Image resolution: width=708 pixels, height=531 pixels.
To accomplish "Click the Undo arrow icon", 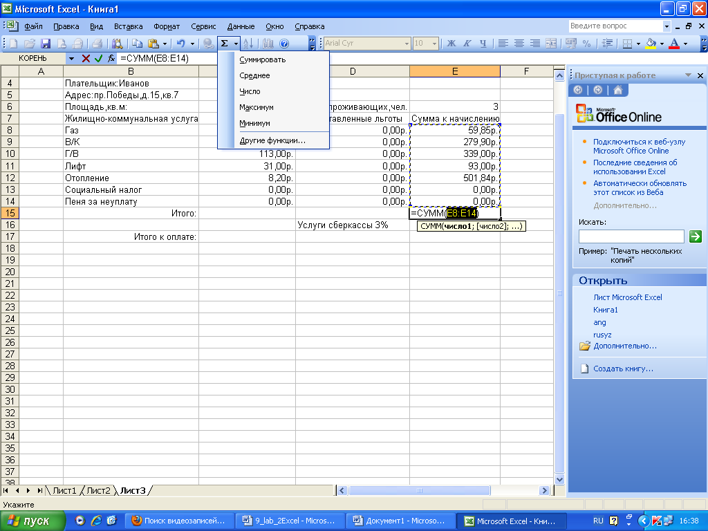I will coord(181,44).
